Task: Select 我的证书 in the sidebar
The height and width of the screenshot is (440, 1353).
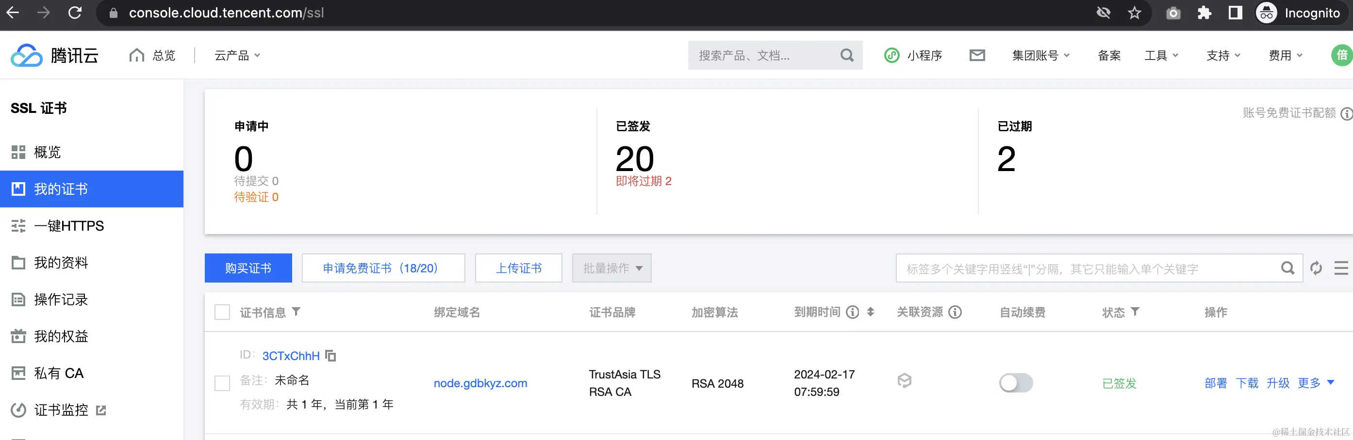Action: tap(92, 189)
